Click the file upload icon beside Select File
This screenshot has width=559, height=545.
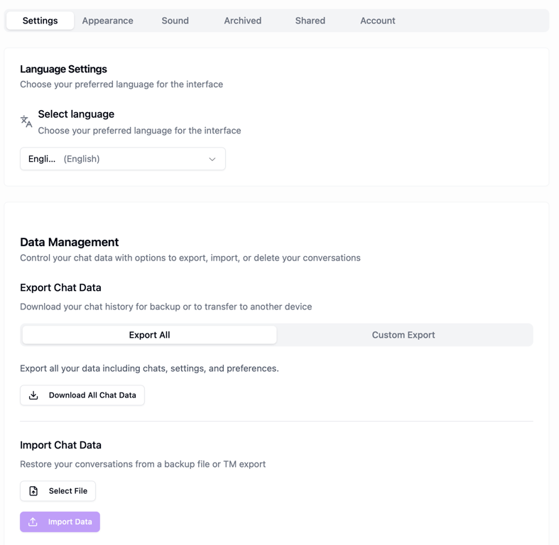[x=33, y=491]
